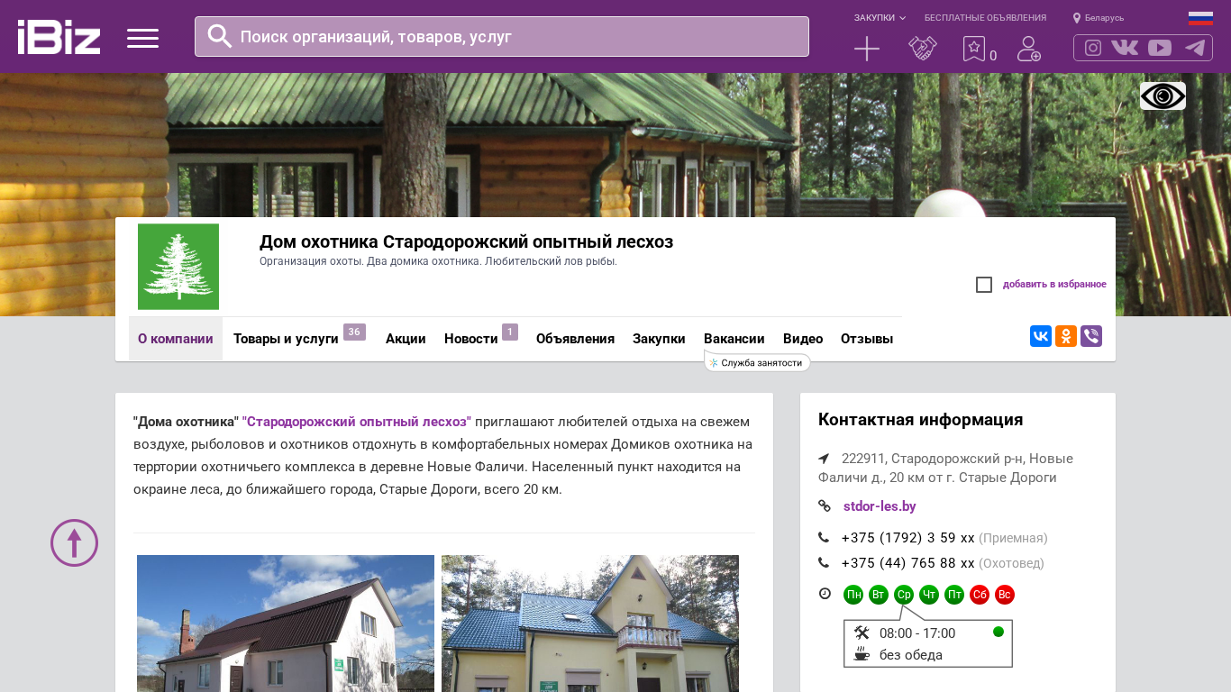The image size is (1231, 692).
Task: Click the Russian flag language icon
Action: [x=1200, y=18]
